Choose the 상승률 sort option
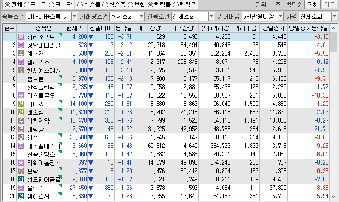The image size is (339, 202). [80, 5]
